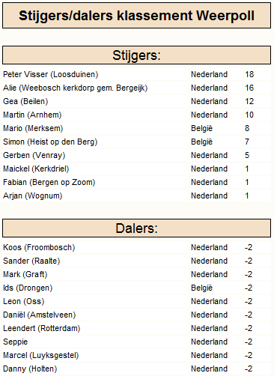Click Ids (Drongen) entry
This screenshot has width=274, height=376.
28,288
